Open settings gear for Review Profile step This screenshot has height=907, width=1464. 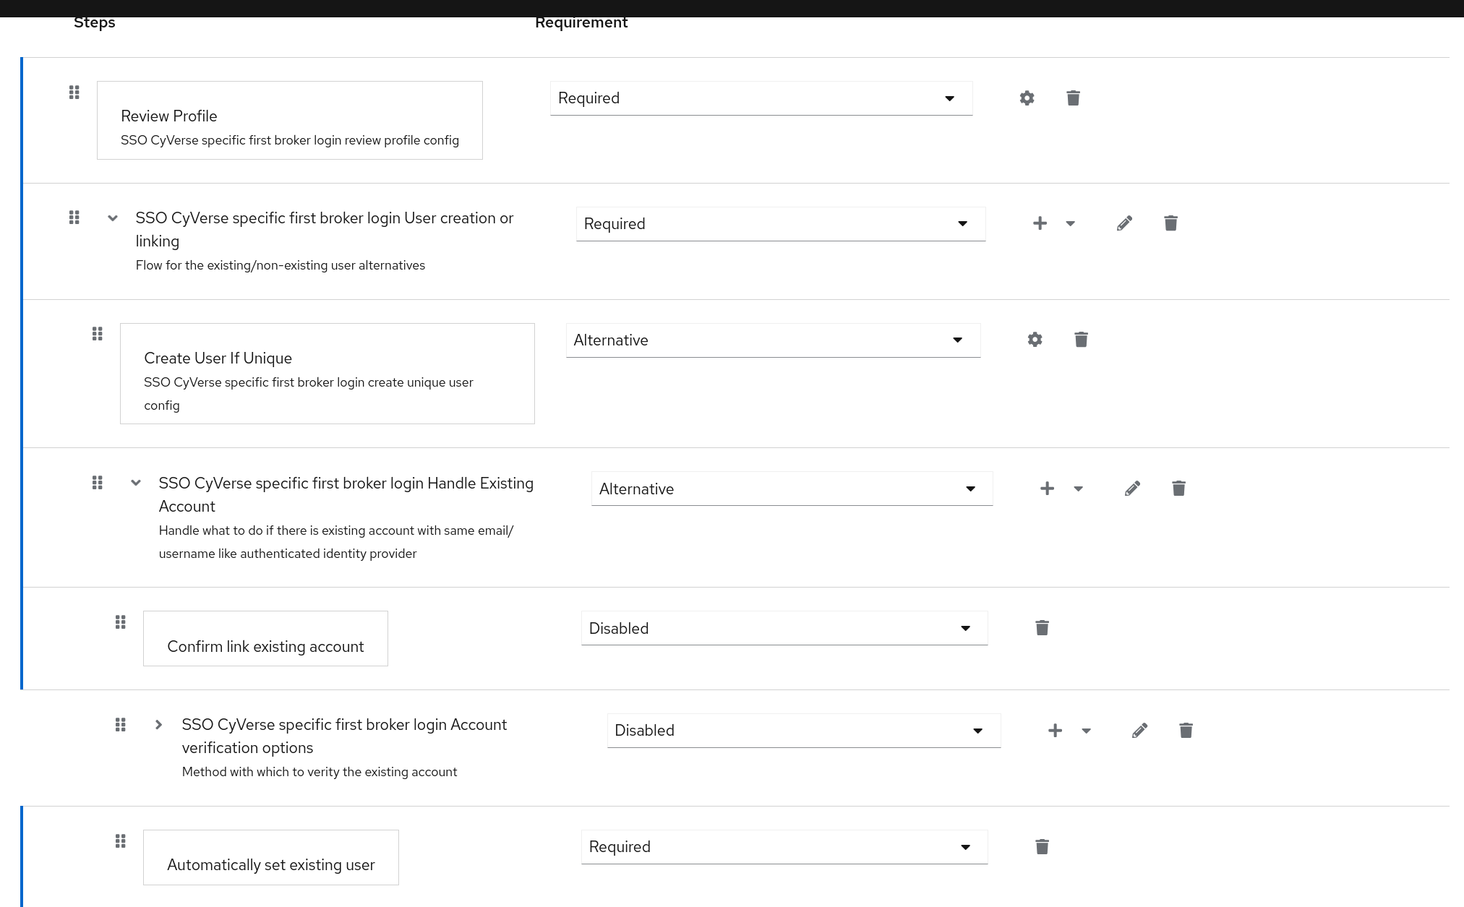click(x=1027, y=98)
